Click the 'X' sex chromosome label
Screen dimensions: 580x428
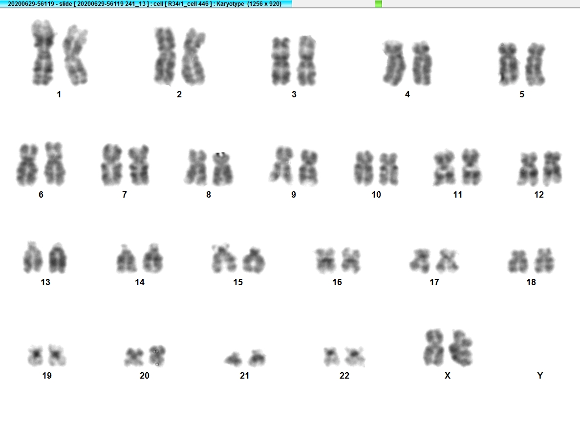tap(448, 376)
